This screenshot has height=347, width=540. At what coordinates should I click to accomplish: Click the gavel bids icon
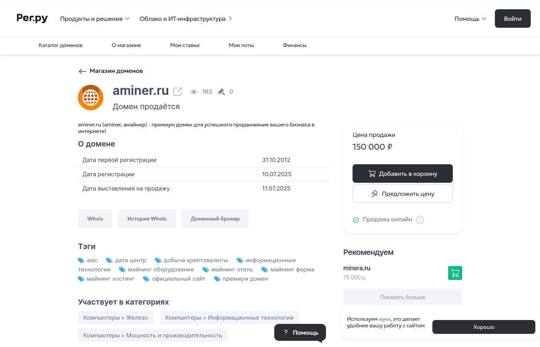(x=221, y=92)
